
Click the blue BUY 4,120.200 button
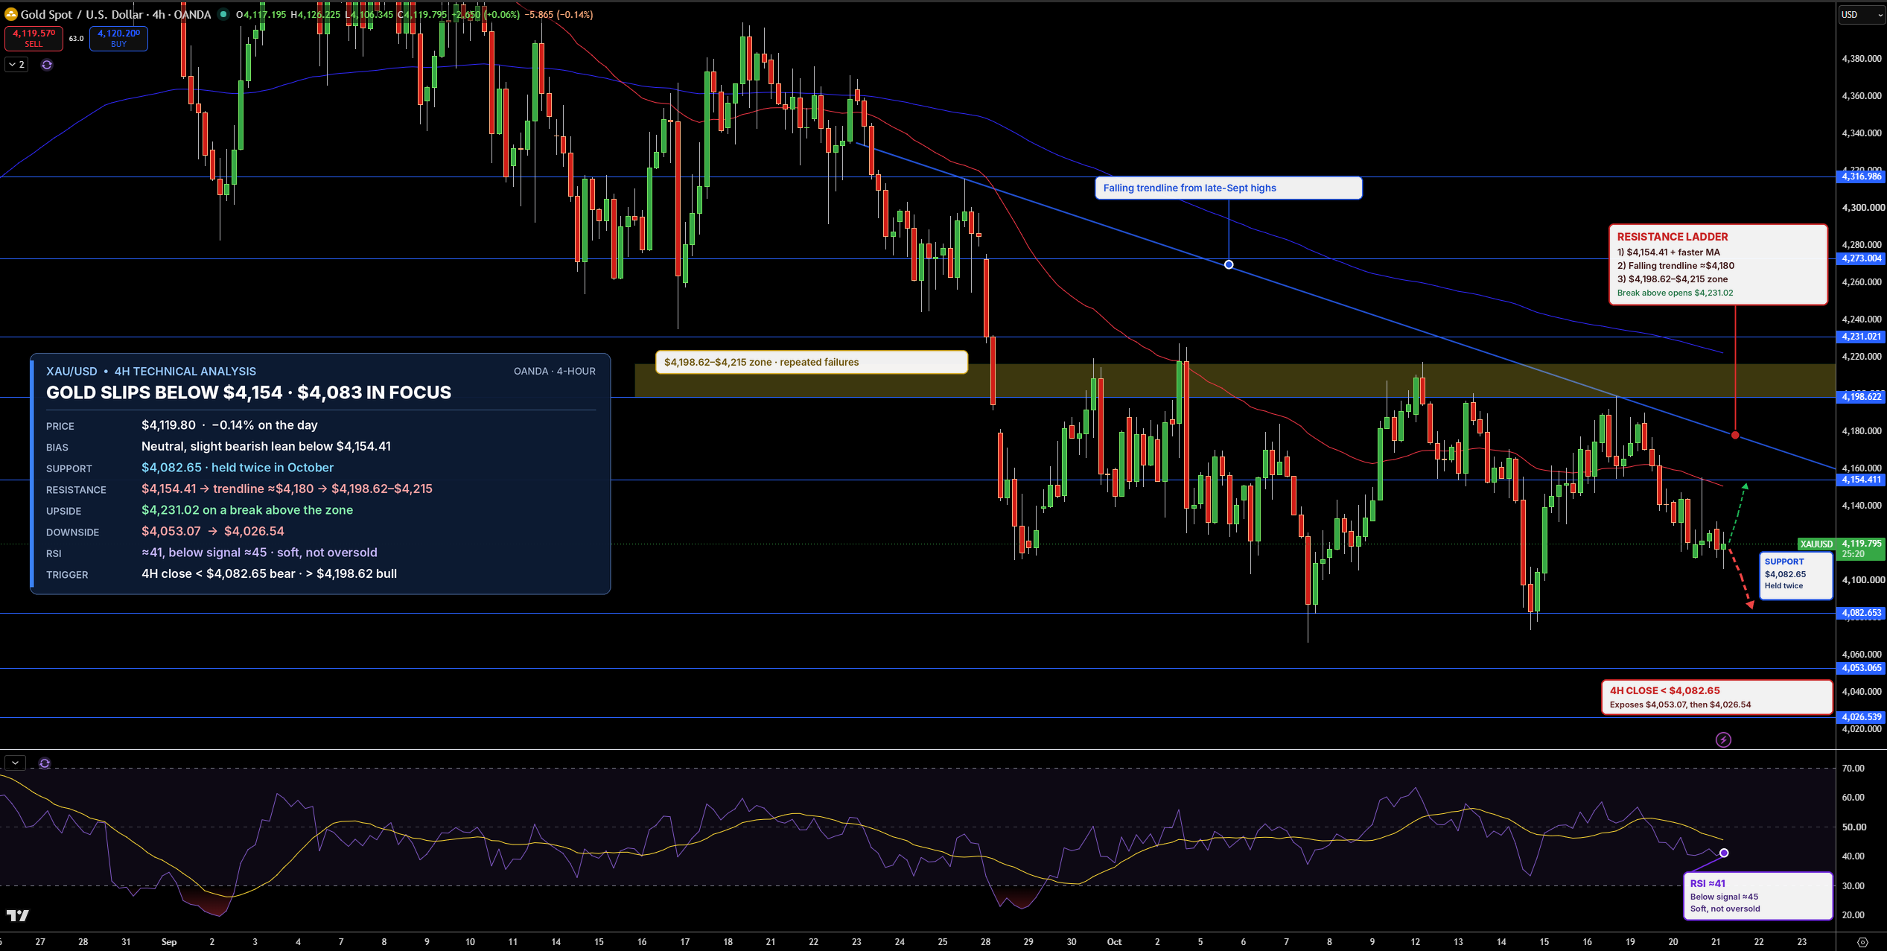[118, 38]
